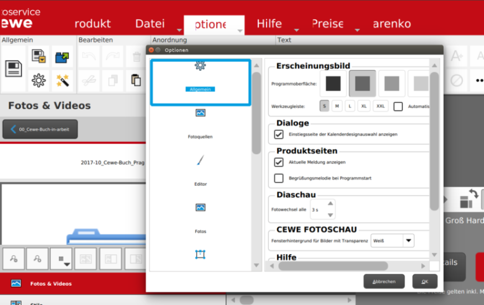The image size is (484, 305).
Task: Select toolbar size L
Action: [x=350, y=106]
